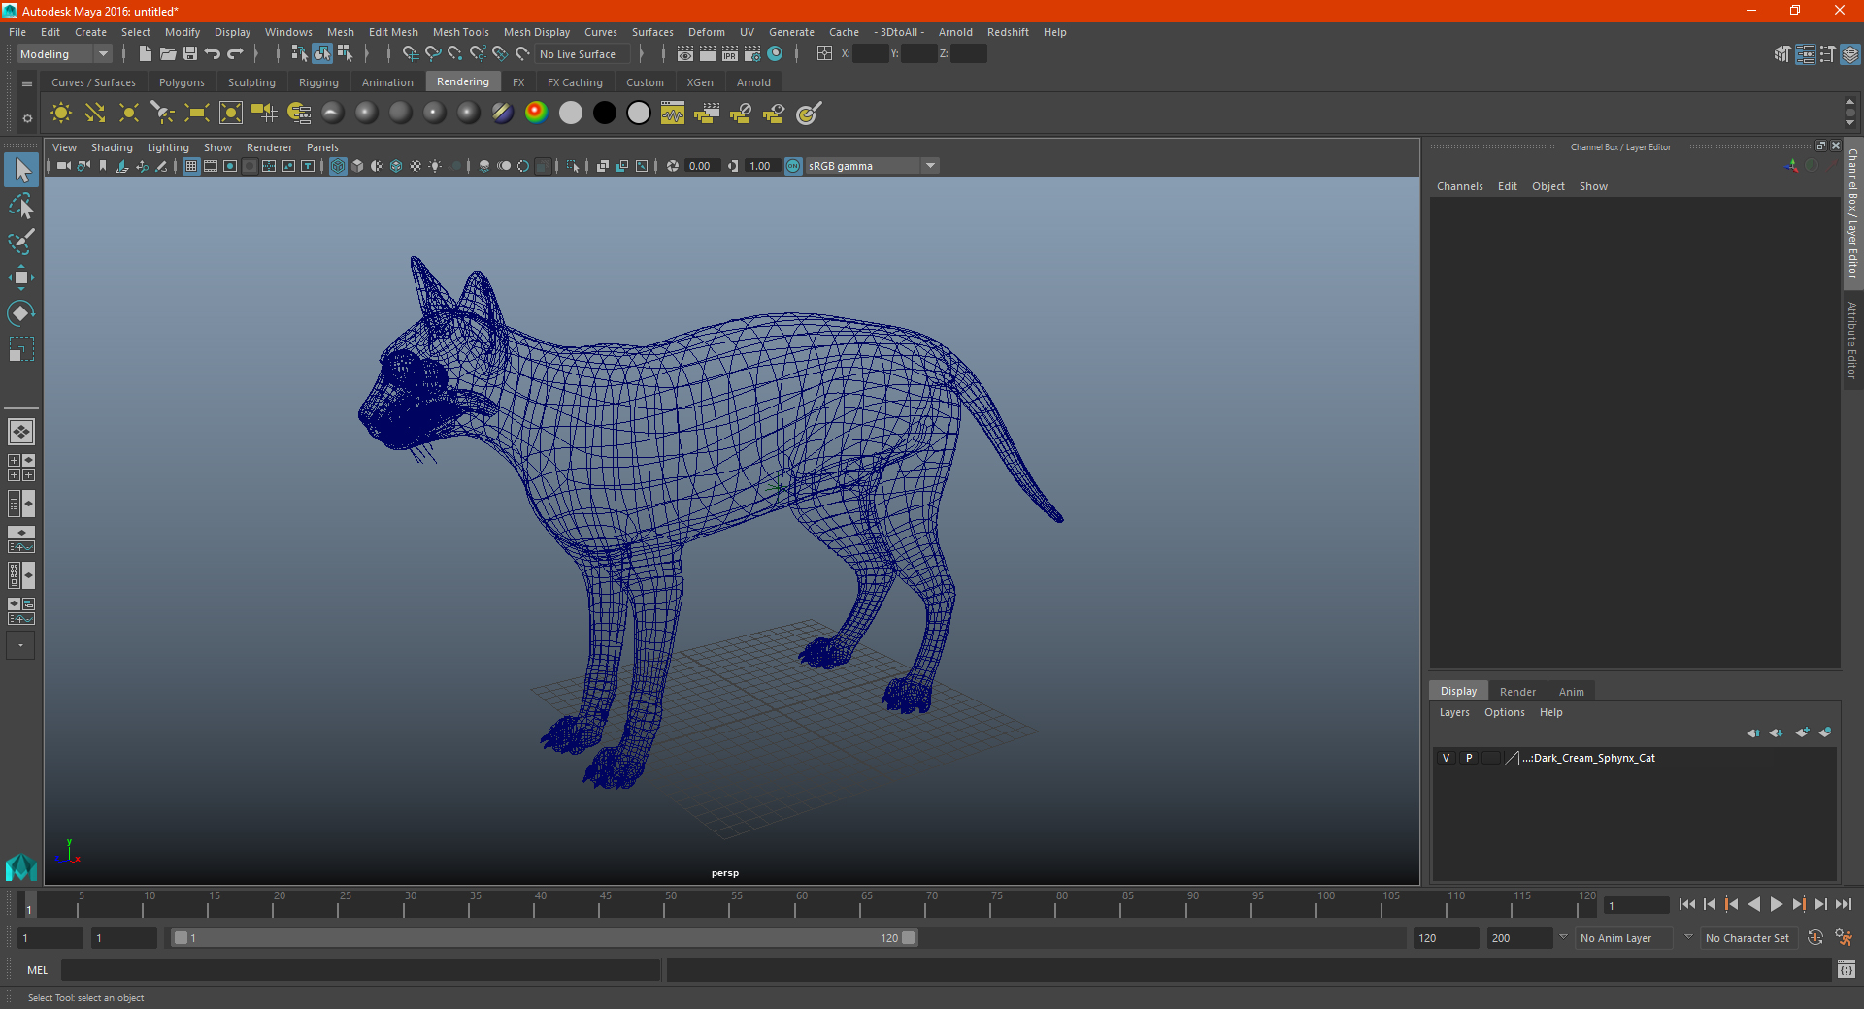
Task: Toggle playback P box of cat layer
Action: [x=1469, y=758]
